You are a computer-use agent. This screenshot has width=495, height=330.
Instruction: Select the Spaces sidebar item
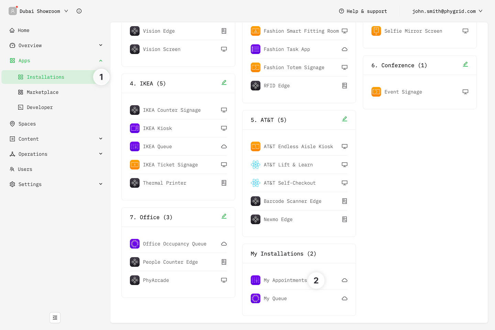click(27, 124)
